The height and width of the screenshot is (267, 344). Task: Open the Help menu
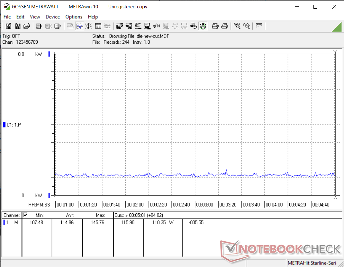93,17
